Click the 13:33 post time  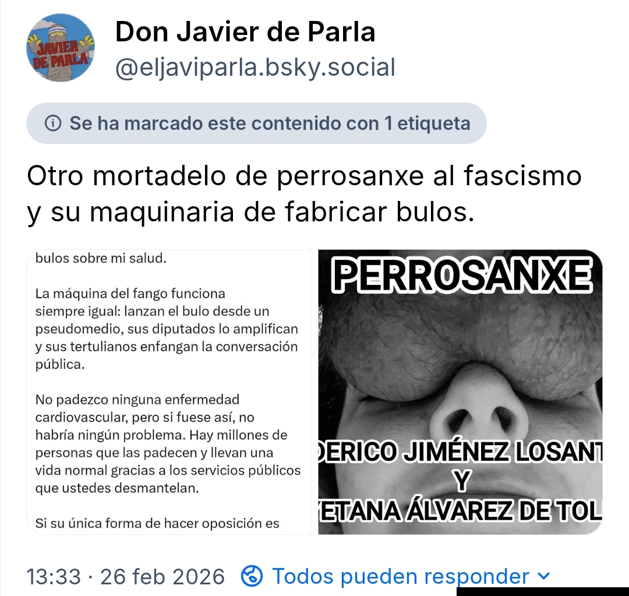coord(54,577)
